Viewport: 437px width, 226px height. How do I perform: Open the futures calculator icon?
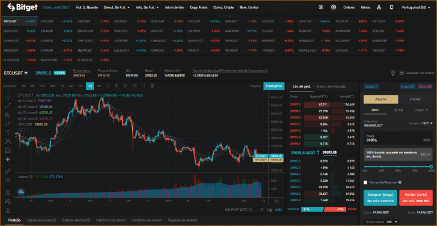402,73
